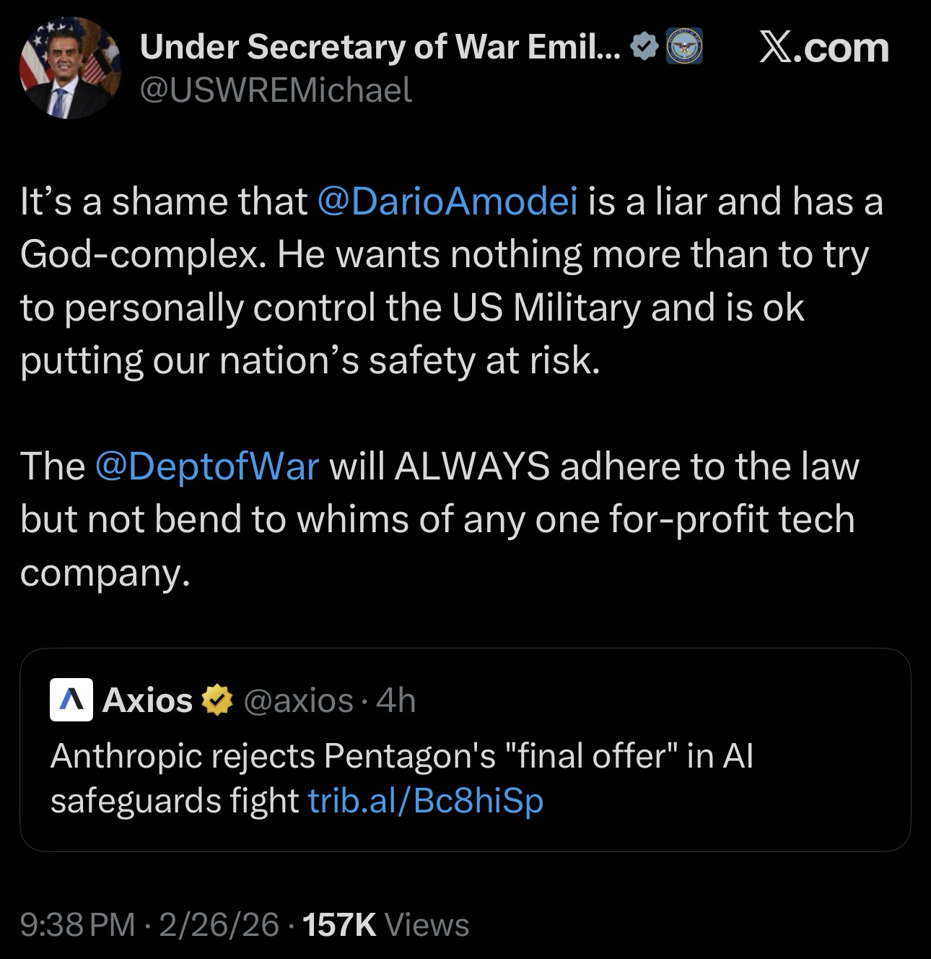Viewport: 931px width, 959px height.
Task: Open the @DarioAmodei mention link
Action: (x=447, y=201)
